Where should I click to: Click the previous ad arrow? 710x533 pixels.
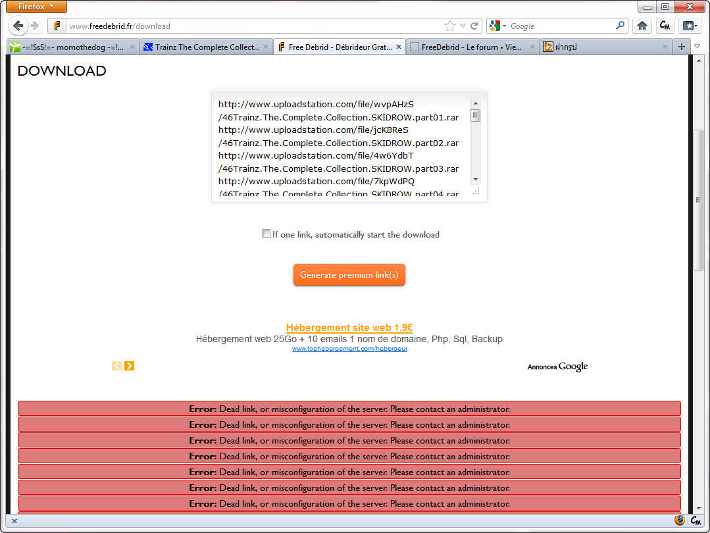tap(117, 366)
